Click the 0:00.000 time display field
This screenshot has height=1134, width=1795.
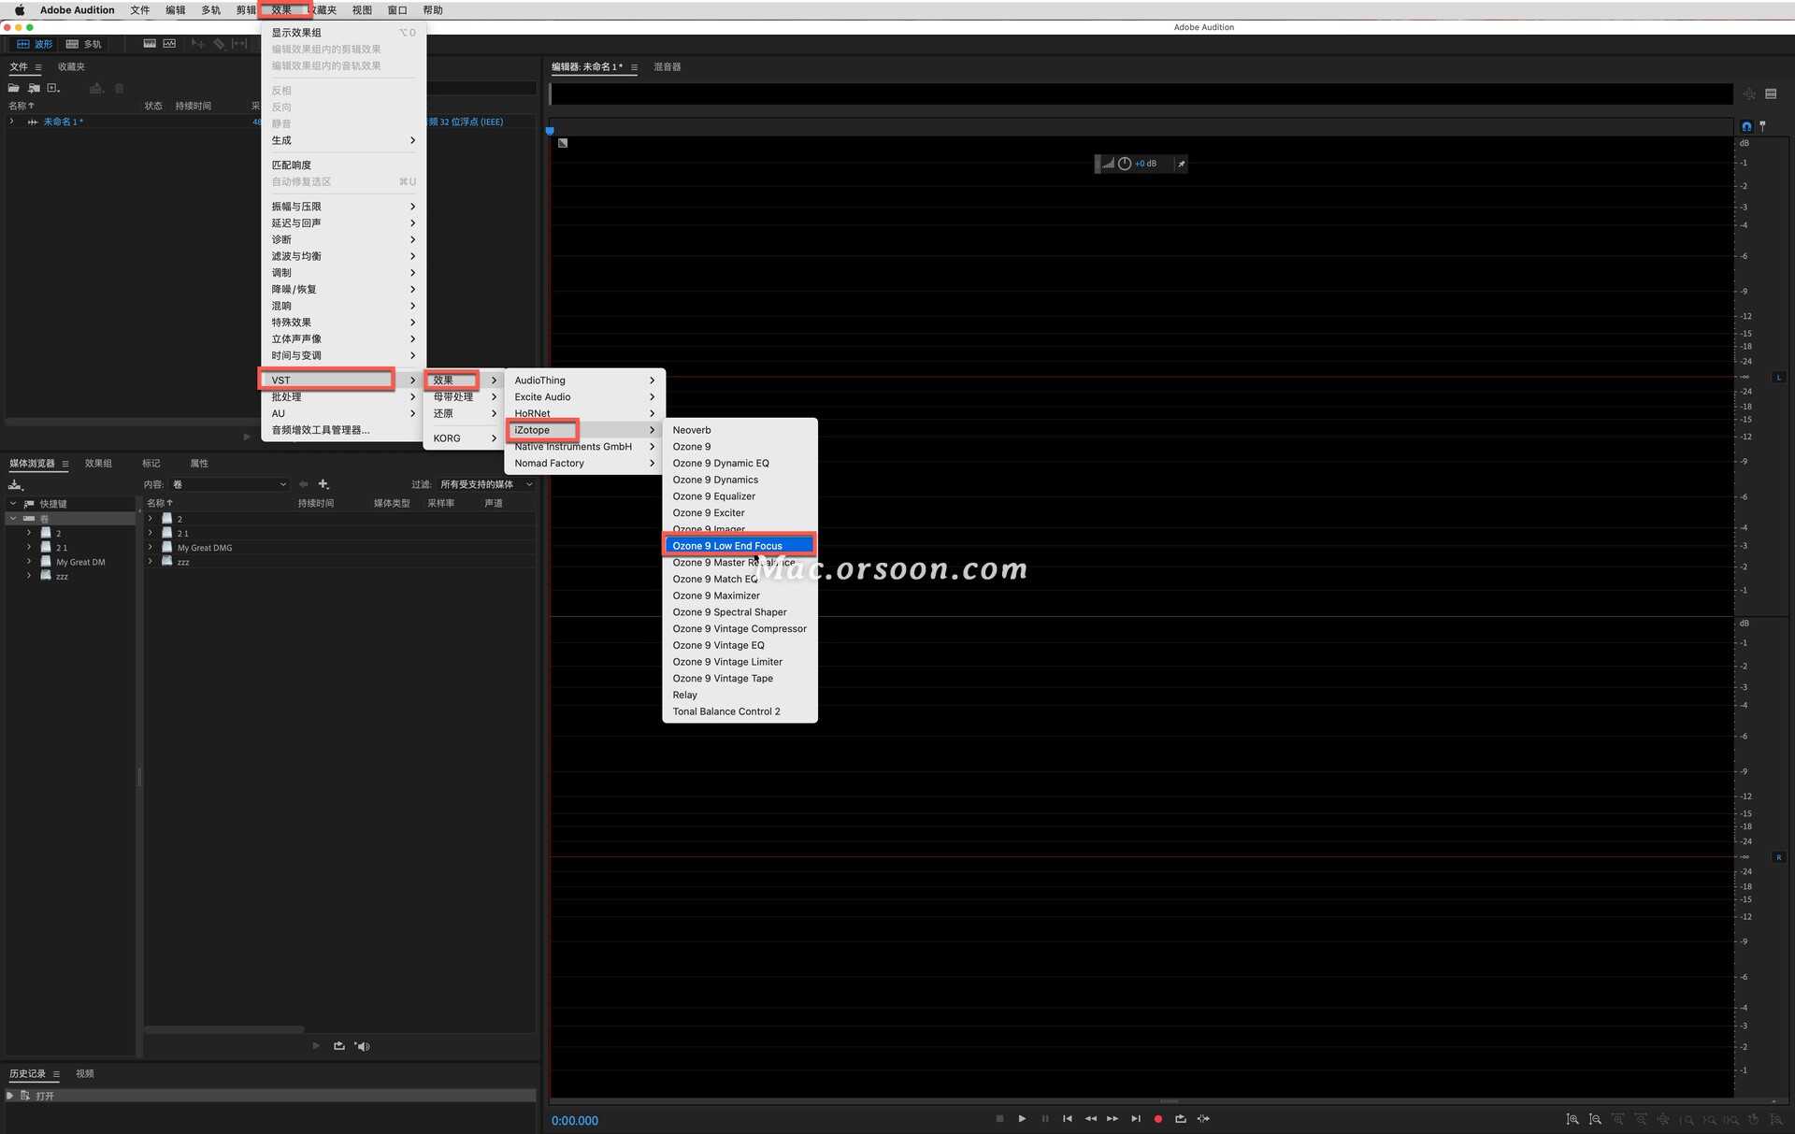[x=574, y=1119]
